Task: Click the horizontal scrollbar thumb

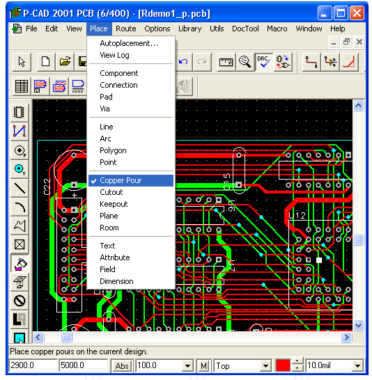Action: click(66, 337)
